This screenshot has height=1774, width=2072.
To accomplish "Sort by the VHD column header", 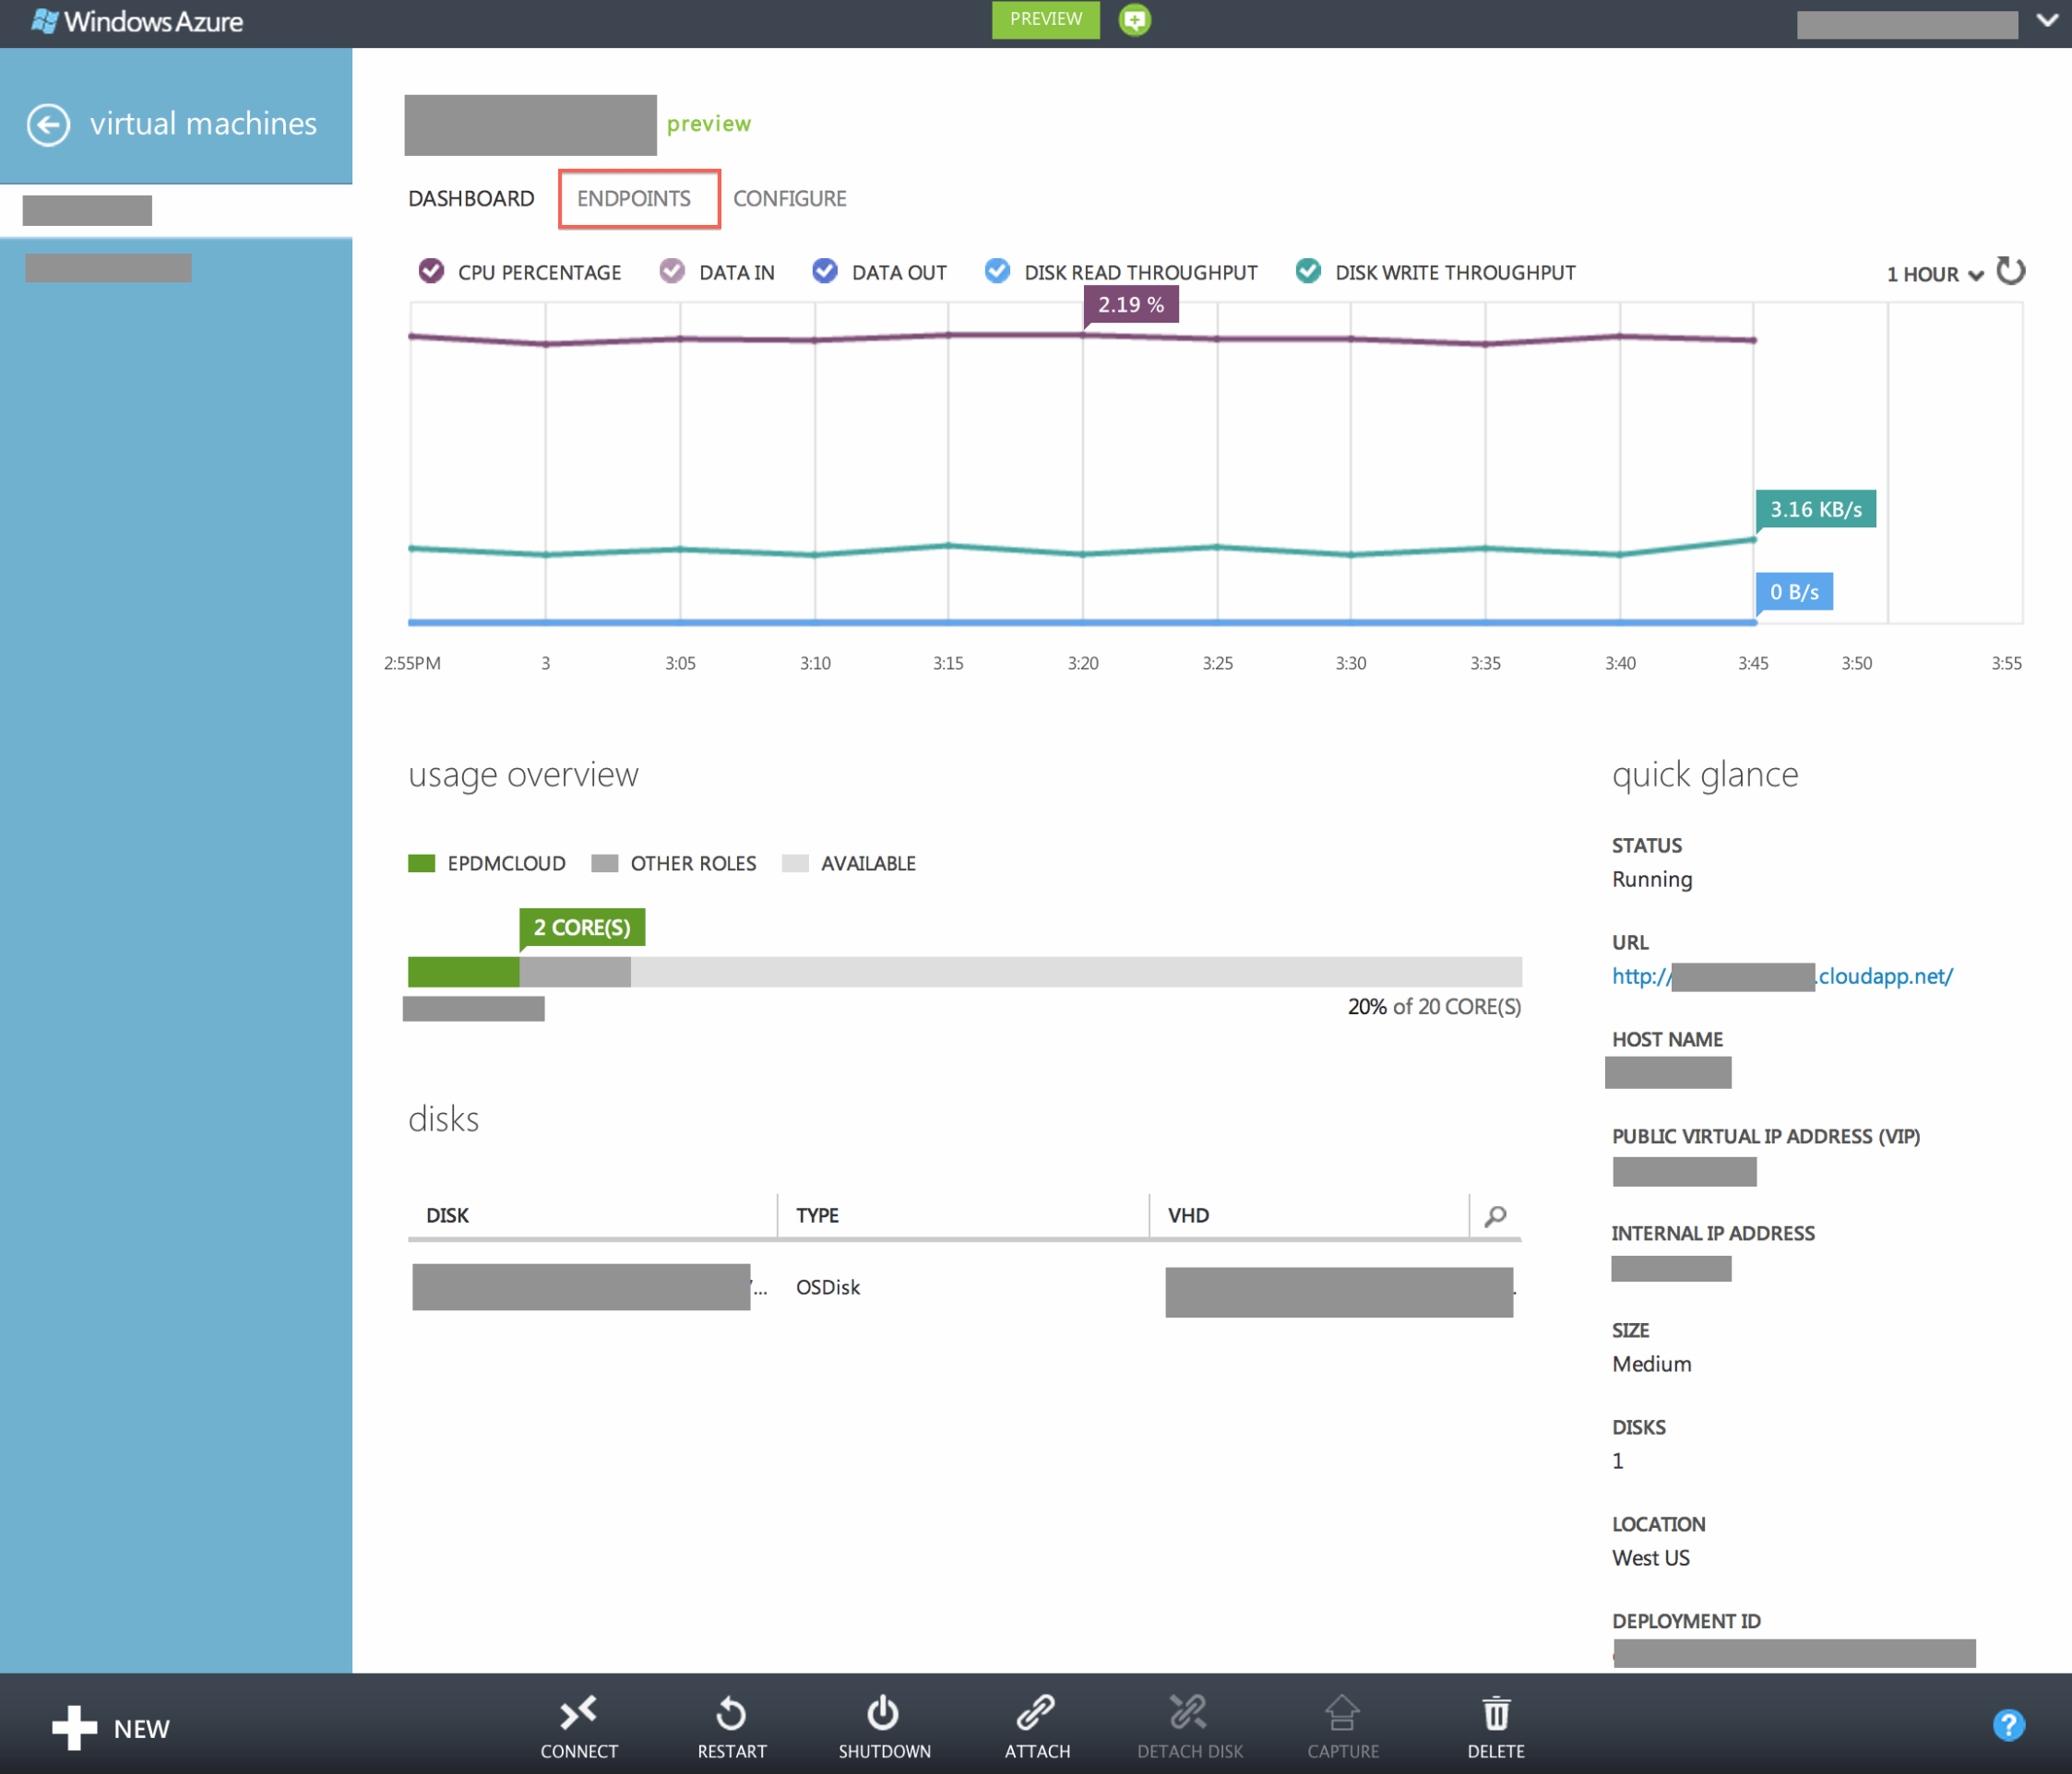I will pyautogui.click(x=1188, y=1215).
